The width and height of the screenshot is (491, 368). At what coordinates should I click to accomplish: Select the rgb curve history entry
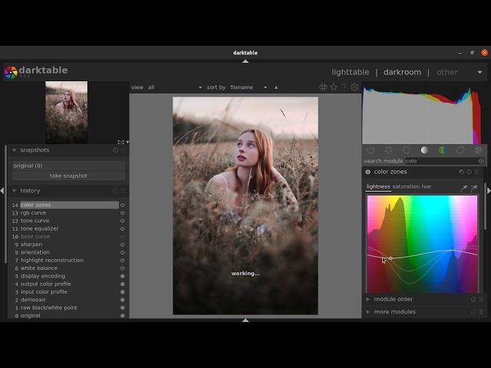tap(69, 213)
